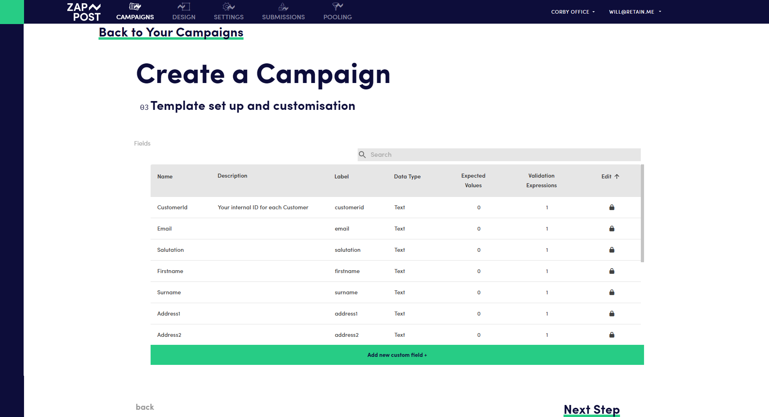The width and height of the screenshot is (769, 417).
Task: Sort table by the Edit column arrow
Action: coord(617,176)
